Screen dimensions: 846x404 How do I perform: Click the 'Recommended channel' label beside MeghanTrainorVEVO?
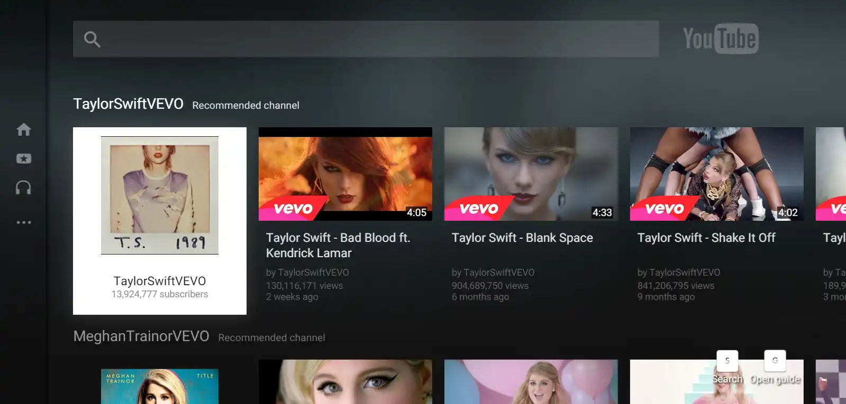pyautogui.click(x=271, y=337)
